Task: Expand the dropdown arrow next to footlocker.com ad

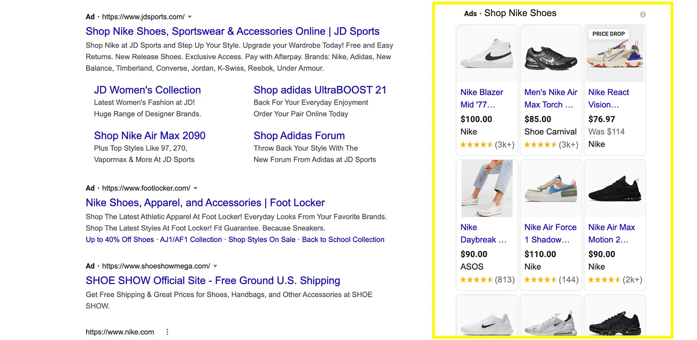Action: pos(196,188)
